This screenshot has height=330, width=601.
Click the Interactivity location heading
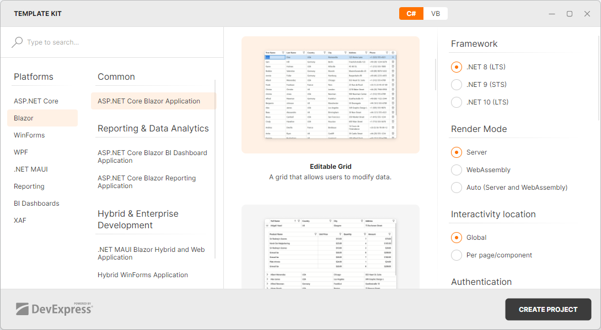tap(493, 214)
